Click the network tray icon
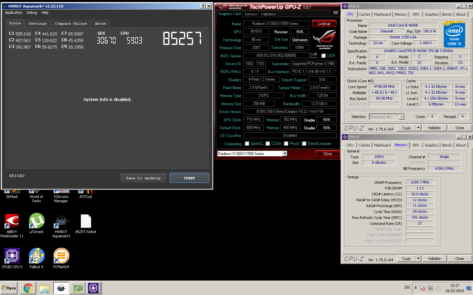 pos(431,288)
